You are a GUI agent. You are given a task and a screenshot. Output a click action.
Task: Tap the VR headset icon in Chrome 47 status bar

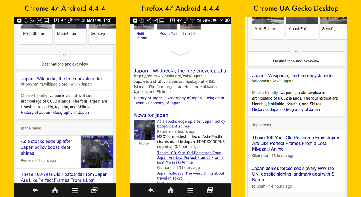(x=57, y=20)
